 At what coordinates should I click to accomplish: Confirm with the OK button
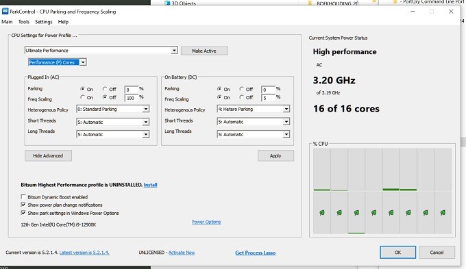pos(397,253)
